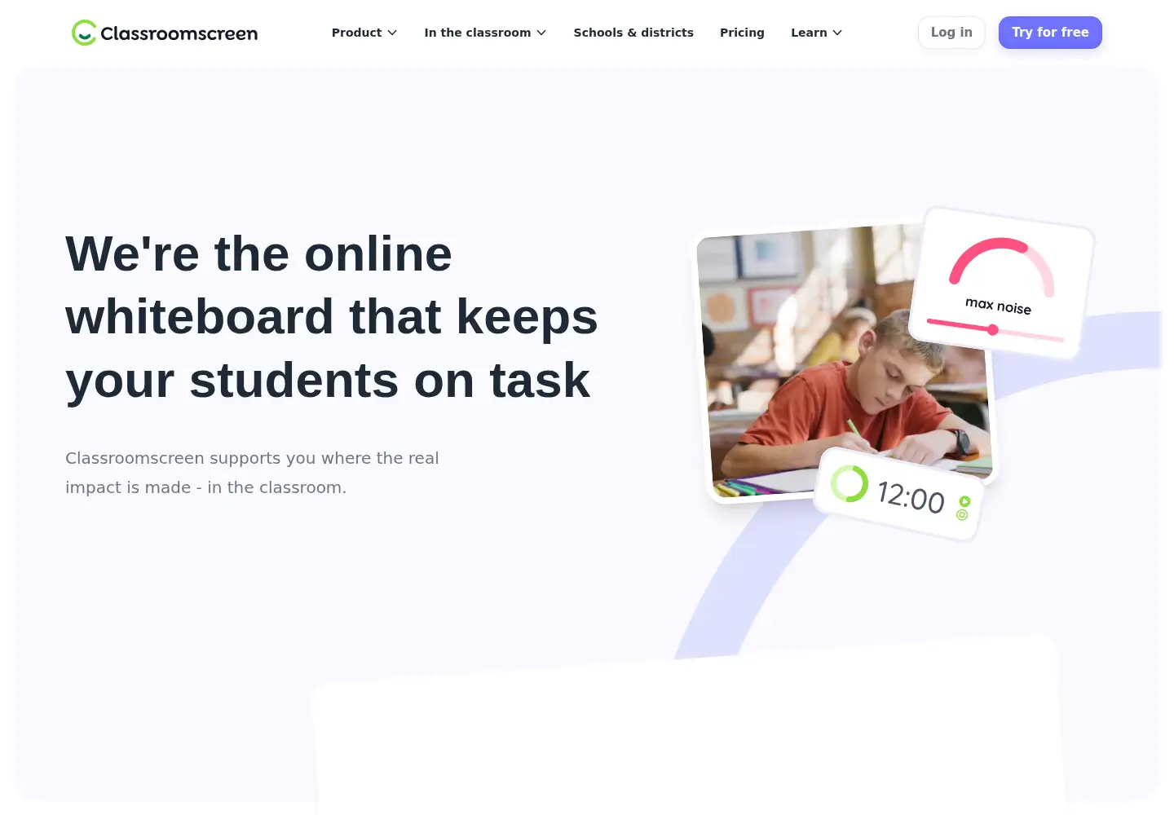Open the Learn dropdown menu
This screenshot has height=815, width=1174.
coord(816,33)
